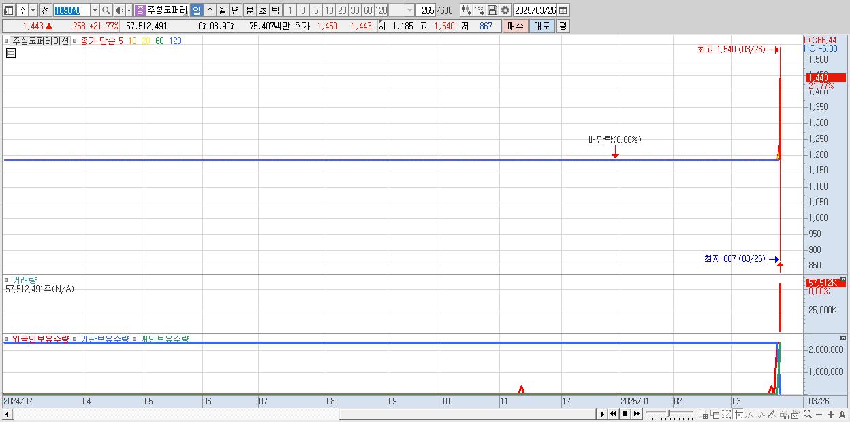Screen dimensions: 850x422
Task: Toggle the 거래량 volume series marker
Action: click(x=7, y=280)
